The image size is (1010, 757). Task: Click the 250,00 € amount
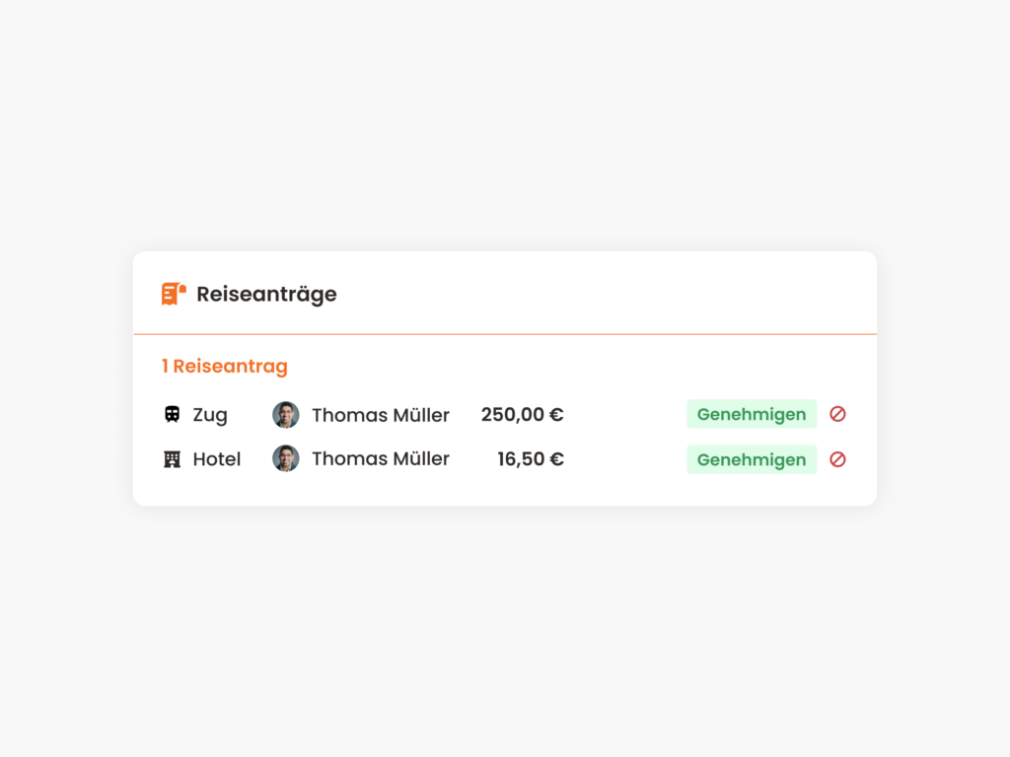(523, 415)
